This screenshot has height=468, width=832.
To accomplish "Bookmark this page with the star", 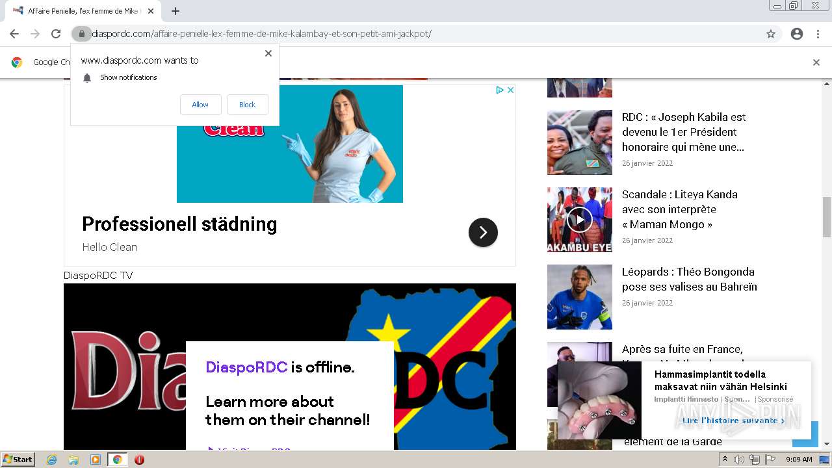I will coord(771,34).
